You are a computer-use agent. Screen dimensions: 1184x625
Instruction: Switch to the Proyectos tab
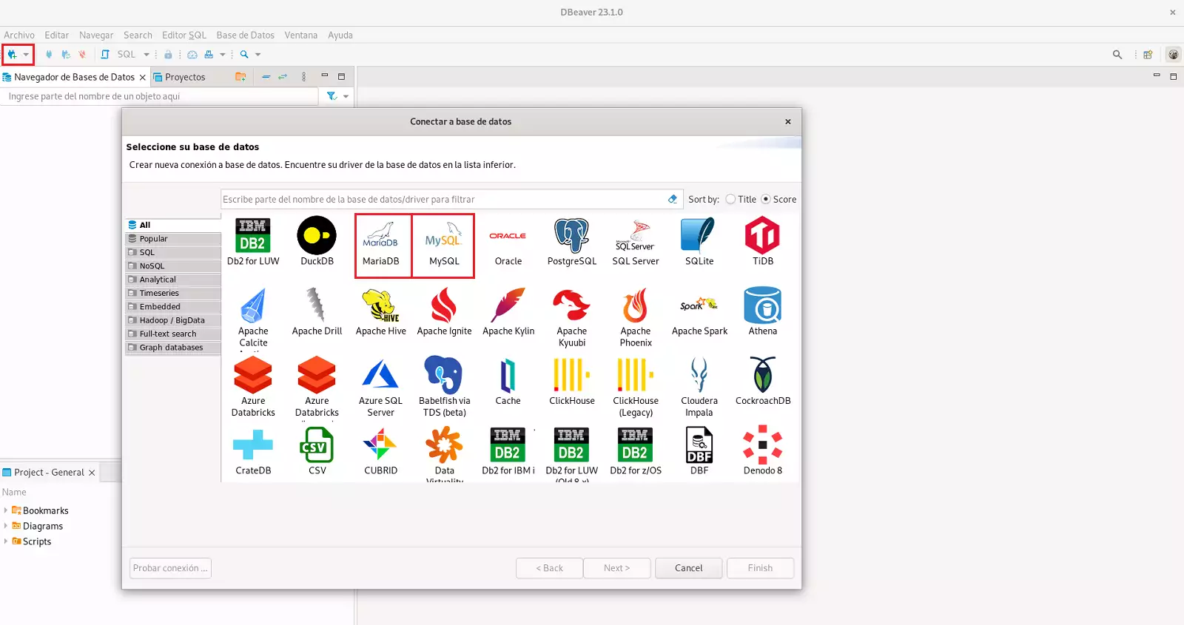click(184, 77)
